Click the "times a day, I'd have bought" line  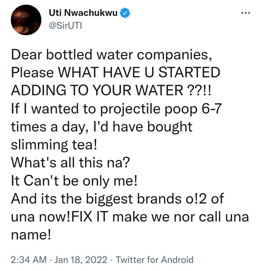pyautogui.click(x=102, y=126)
